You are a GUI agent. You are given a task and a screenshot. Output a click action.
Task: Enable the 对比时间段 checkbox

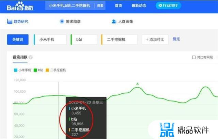[194, 57]
